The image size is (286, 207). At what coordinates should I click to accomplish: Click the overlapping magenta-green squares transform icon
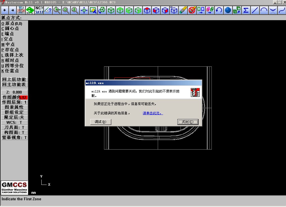[210, 10]
